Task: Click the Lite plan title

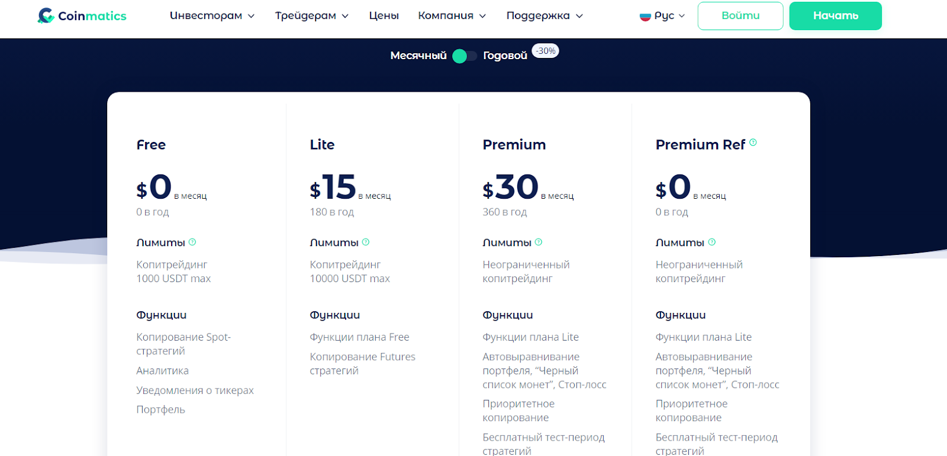Action: pos(322,145)
